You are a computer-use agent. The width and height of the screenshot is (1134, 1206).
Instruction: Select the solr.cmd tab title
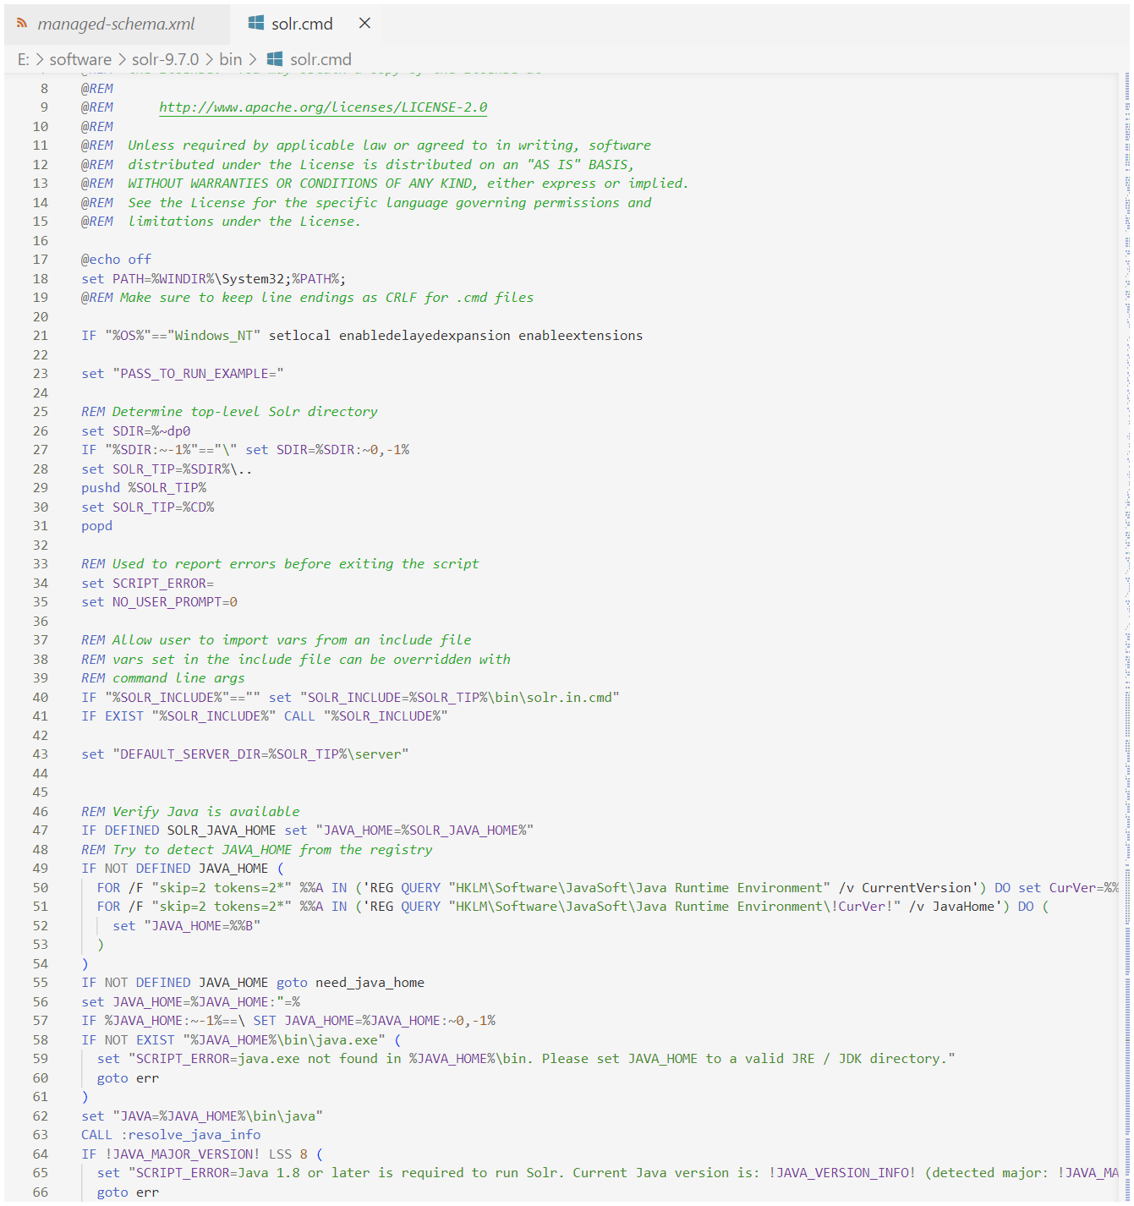pos(302,24)
